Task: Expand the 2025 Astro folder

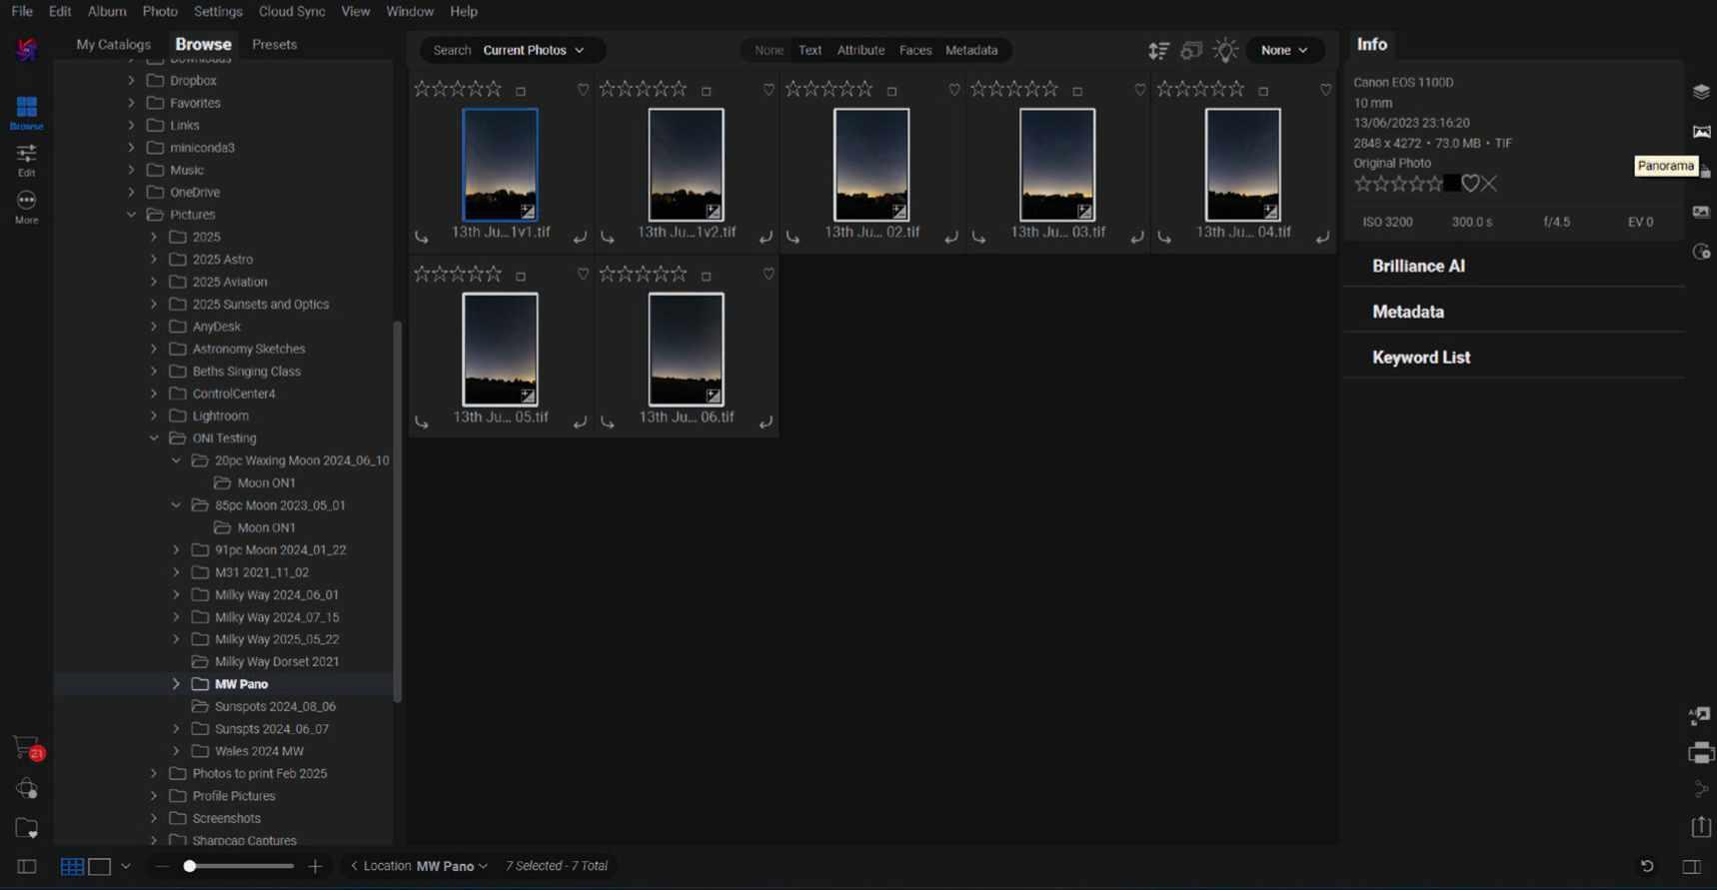Action: 154,260
